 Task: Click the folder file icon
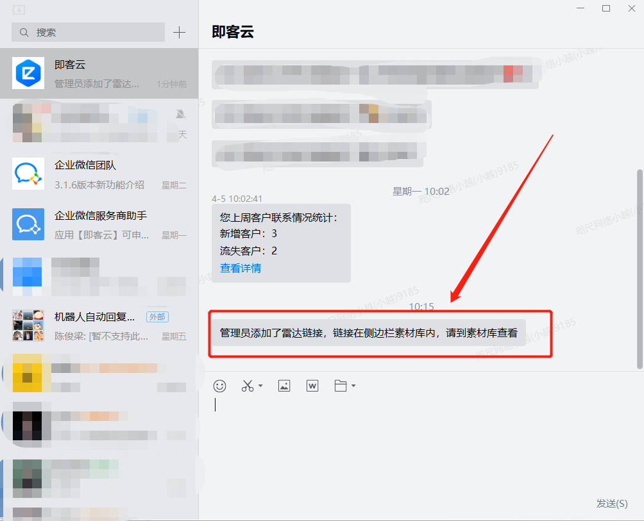[x=341, y=386]
